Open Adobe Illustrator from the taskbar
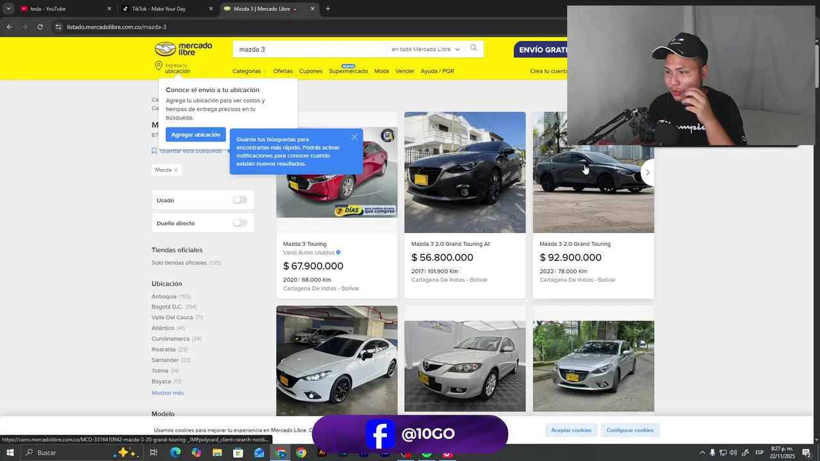Viewport: 820px width, 461px height. [x=322, y=453]
